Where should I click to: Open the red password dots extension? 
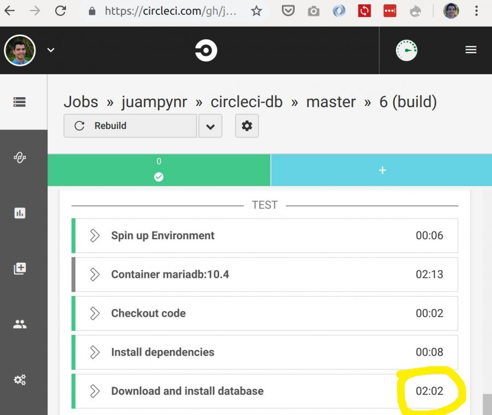point(390,11)
